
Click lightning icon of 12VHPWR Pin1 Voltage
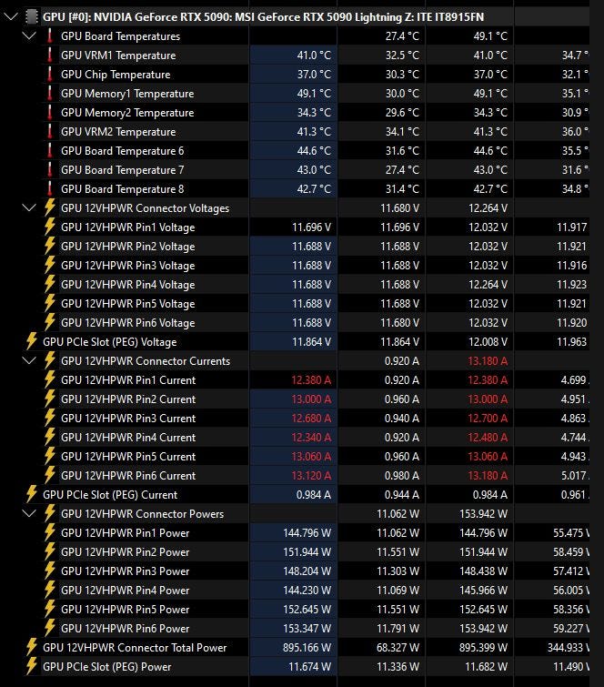[49, 227]
